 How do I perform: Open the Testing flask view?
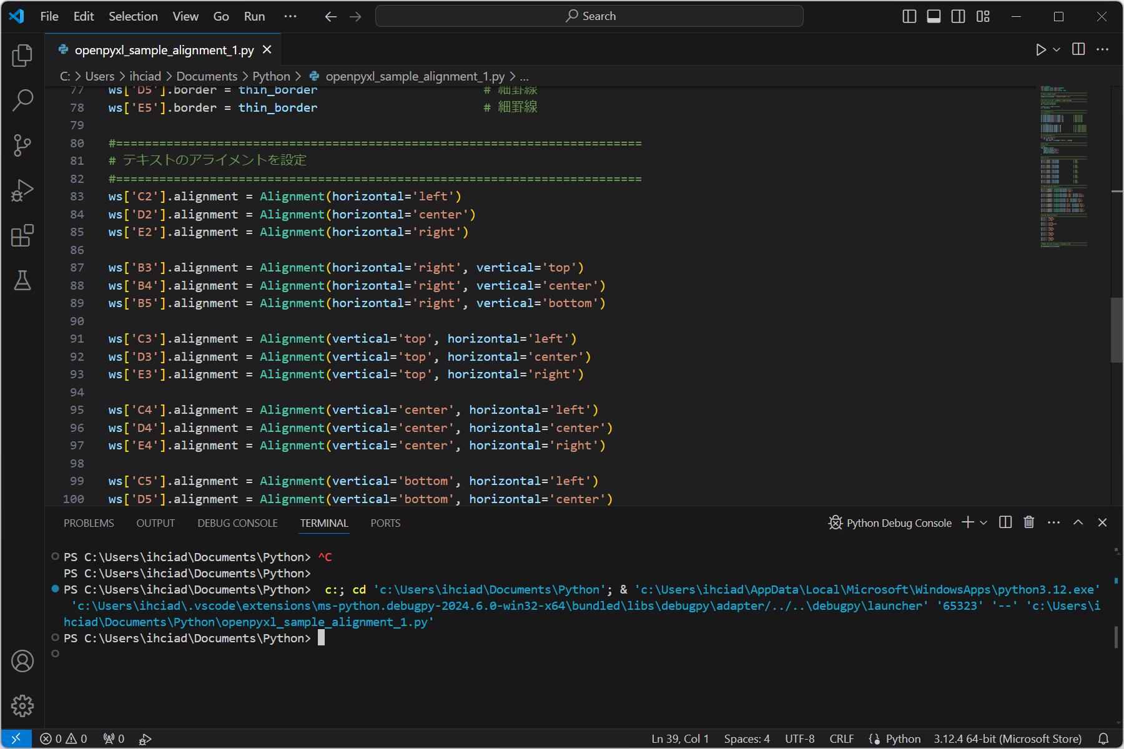[x=22, y=280]
